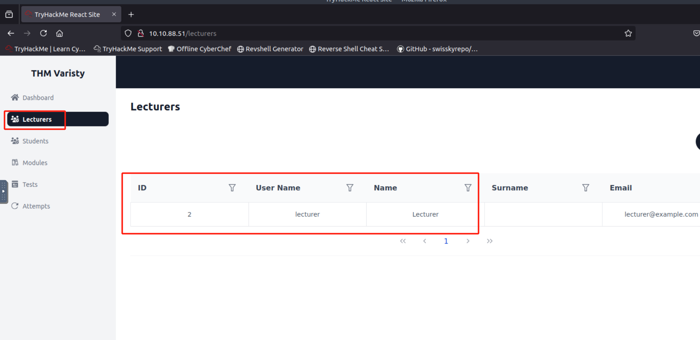Open the Dashboard sidebar item
Viewport: 700px width, 340px height.
(38, 98)
